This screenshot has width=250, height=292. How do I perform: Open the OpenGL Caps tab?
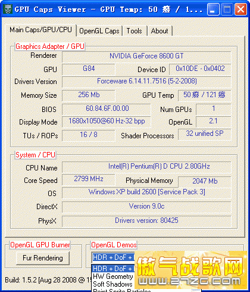[99, 31]
